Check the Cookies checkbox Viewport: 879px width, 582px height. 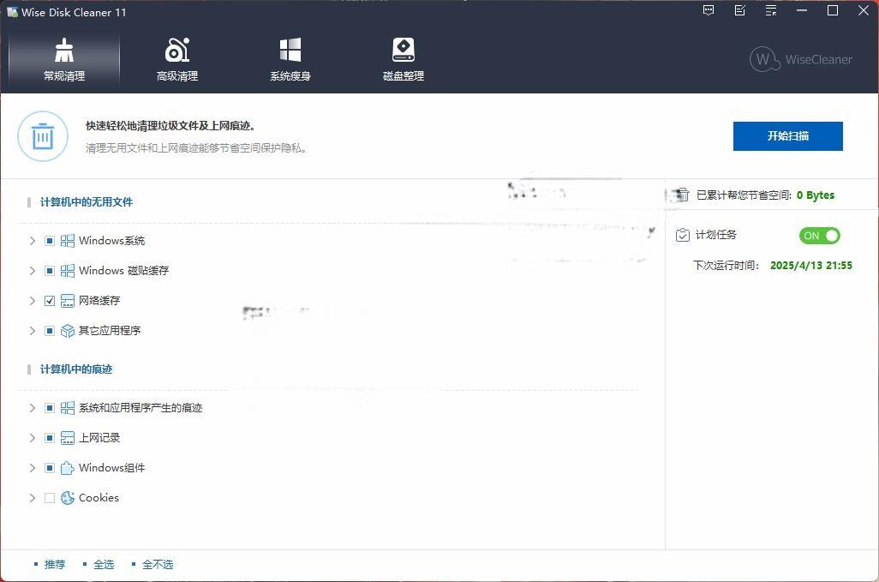pos(50,498)
